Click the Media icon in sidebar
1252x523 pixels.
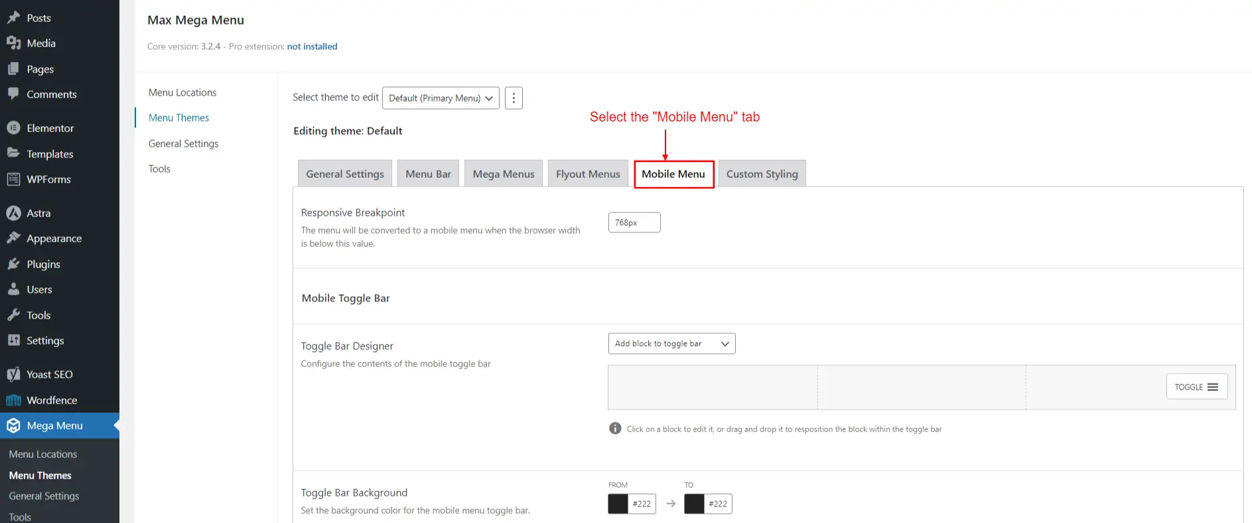(13, 43)
